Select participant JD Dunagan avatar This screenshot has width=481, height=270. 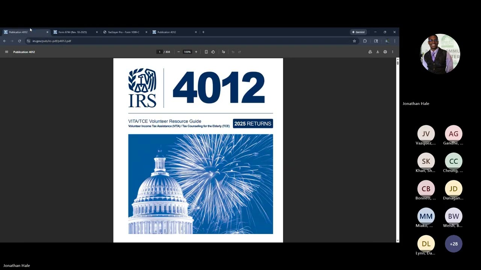tap(454, 189)
